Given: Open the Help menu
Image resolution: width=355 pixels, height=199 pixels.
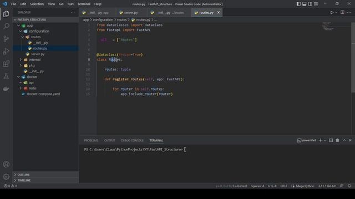Looking at the screenshot, I should pos(98,4).
